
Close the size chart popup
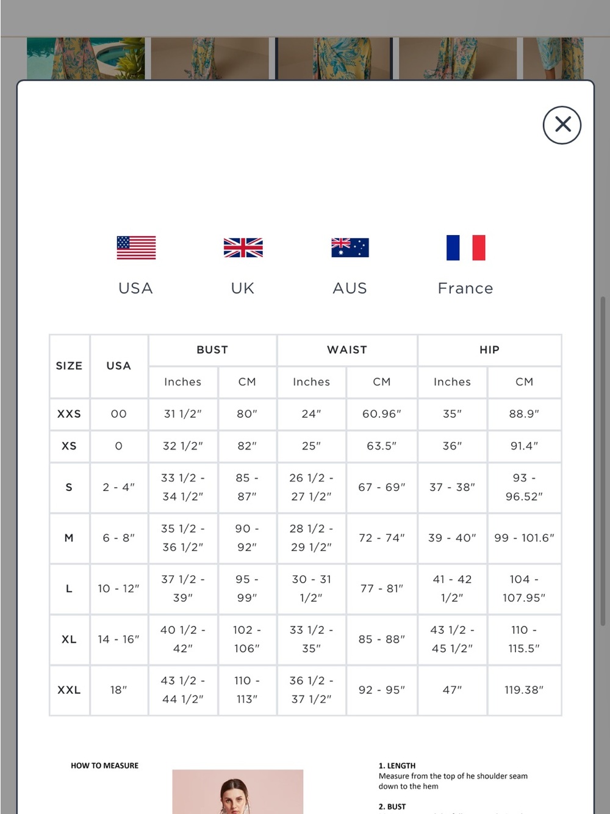pos(562,125)
